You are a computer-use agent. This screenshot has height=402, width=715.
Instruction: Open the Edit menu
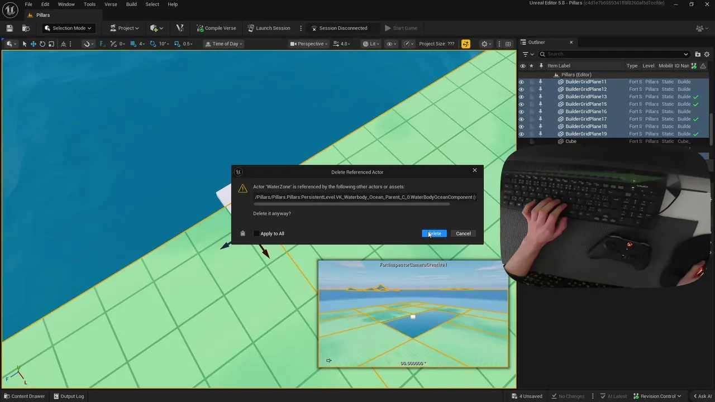click(45, 4)
